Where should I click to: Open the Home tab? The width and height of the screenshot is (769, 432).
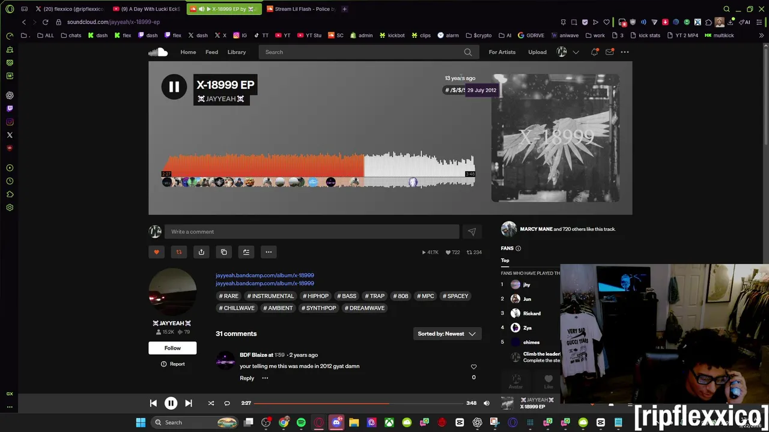pyautogui.click(x=188, y=52)
